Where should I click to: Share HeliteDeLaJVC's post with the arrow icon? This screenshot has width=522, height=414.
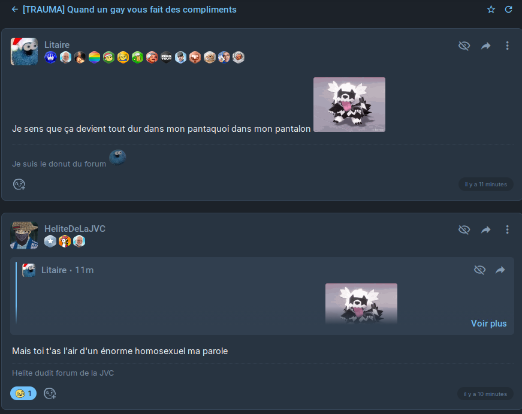(486, 229)
